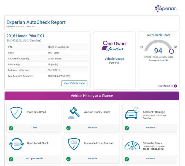Click the One Owner AutoCheck badge

(x=114, y=46)
